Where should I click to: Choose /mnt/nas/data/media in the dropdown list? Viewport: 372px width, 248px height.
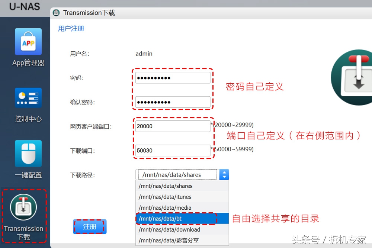click(x=182, y=208)
